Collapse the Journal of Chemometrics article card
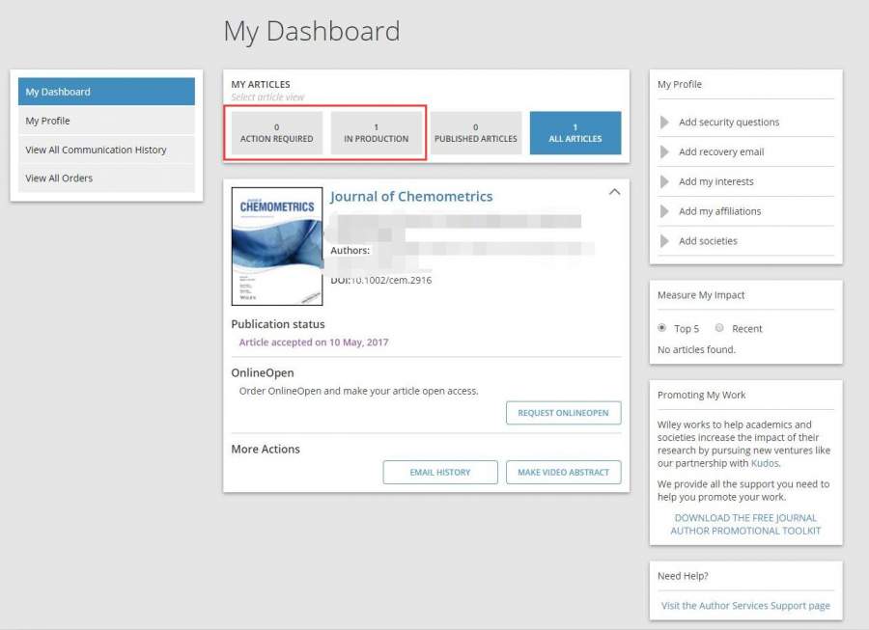 614,192
